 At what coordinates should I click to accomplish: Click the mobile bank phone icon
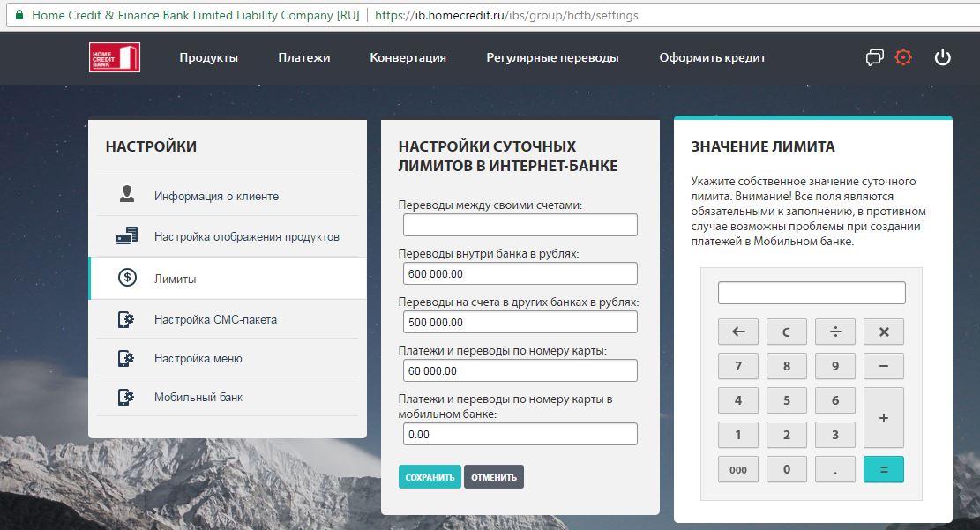[x=126, y=398]
